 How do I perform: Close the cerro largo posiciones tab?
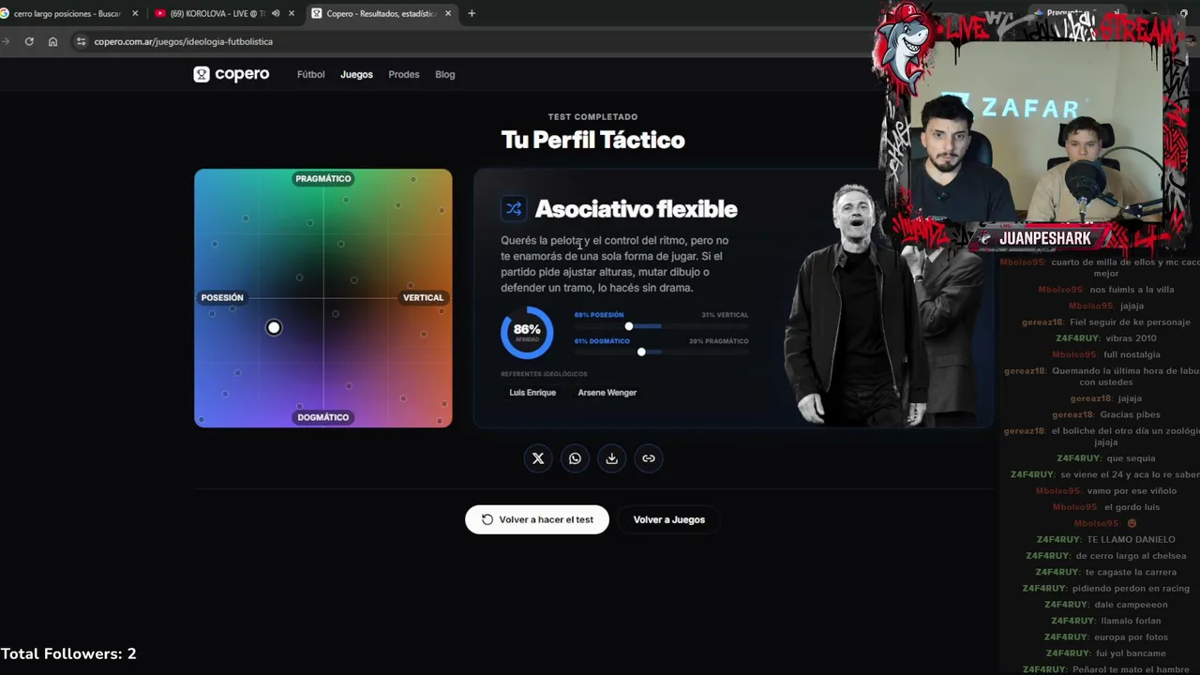(x=135, y=13)
